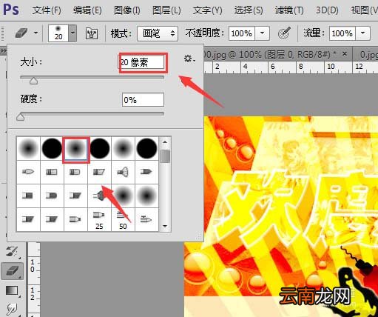Select first soft round brush preset
This screenshot has height=317, width=378.
(x=28, y=148)
